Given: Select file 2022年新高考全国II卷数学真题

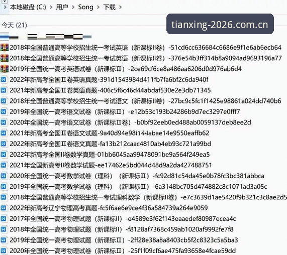Looking at the screenshot, I should tap(110, 155).
